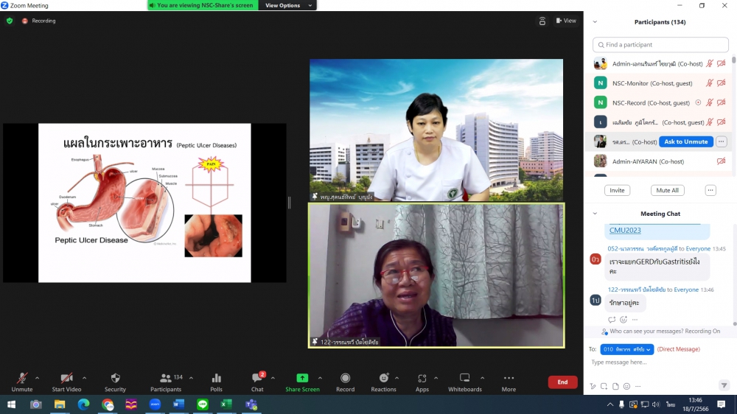Unmute the microphone in Zoom toolbar

tap(22, 379)
